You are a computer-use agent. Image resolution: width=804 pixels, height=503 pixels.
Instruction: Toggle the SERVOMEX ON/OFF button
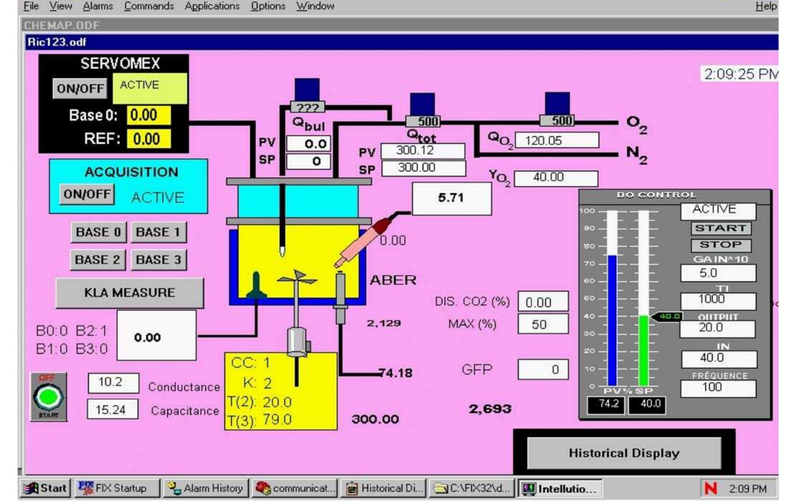click(x=80, y=89)
